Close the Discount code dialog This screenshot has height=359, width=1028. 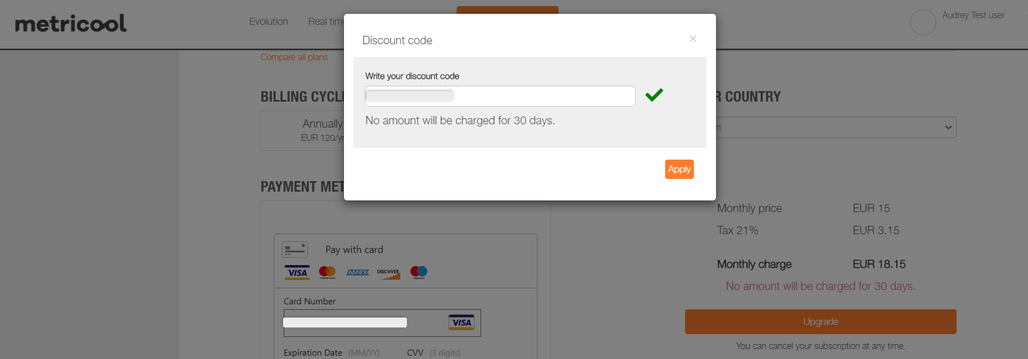693,39
